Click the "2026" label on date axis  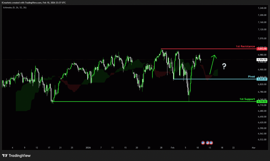click(x=88, y=148)
